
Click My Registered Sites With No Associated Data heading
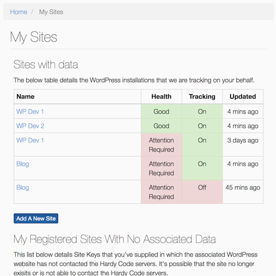click(115, 239)
